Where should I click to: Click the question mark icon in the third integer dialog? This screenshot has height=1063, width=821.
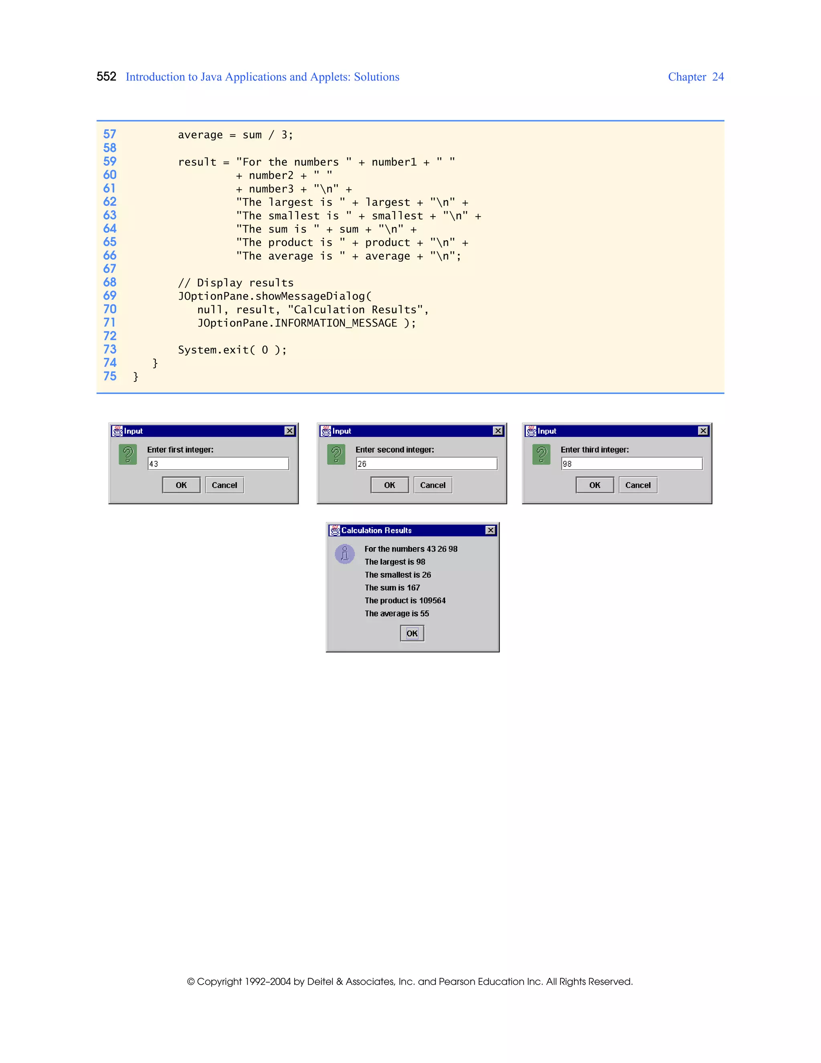coord(541,454)
